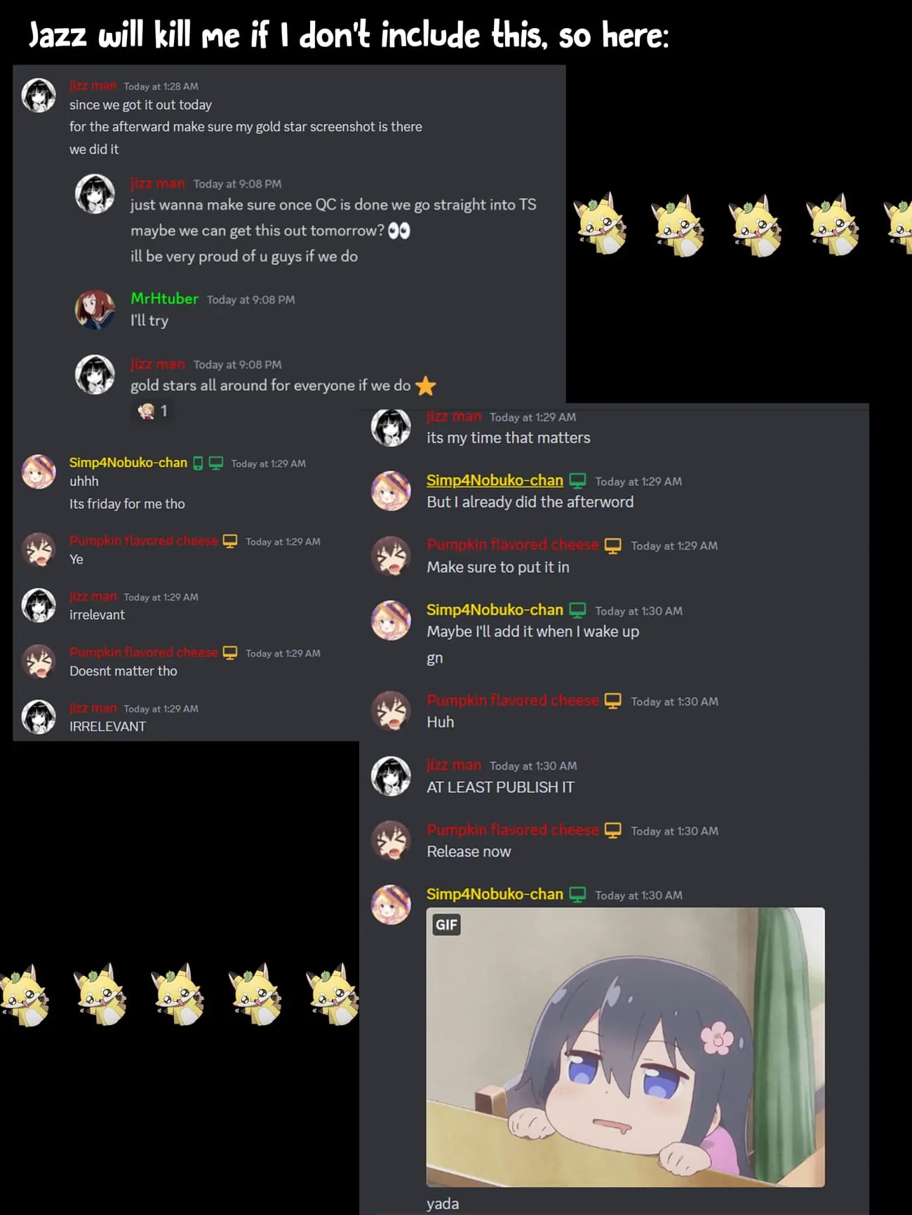Screen dimensions: 912x1215
Task: Open the anime girl GIF thumbnail
Action: (625, 1047)
